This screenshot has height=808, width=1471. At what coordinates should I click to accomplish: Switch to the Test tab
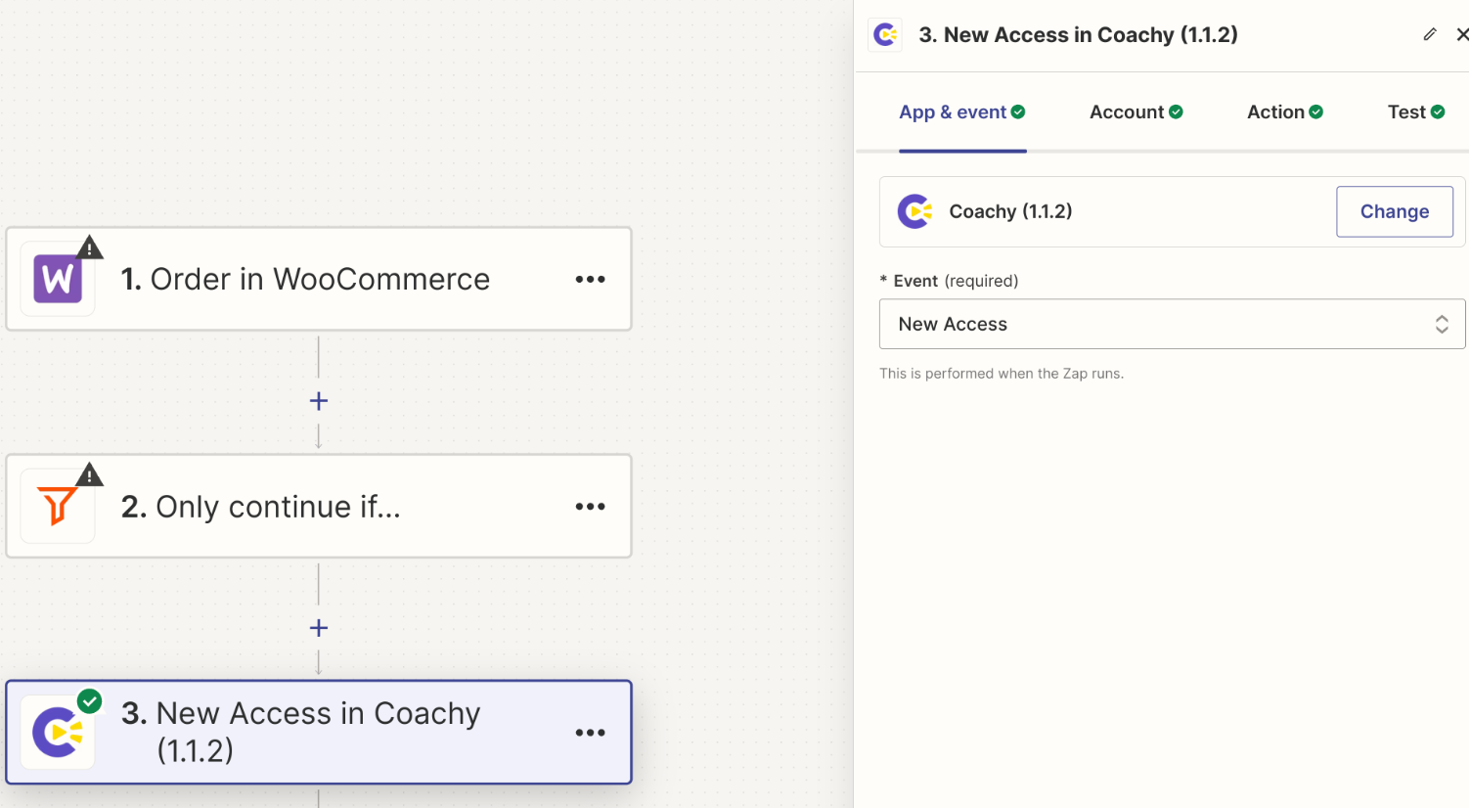pyautogui.click(x=1416, y=112)
